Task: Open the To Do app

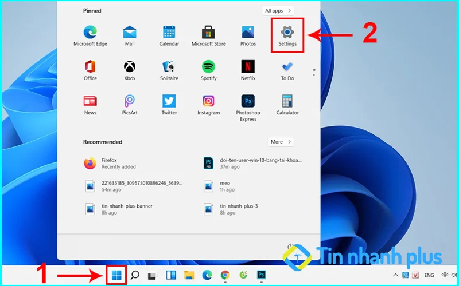Action: coord(287,70)
